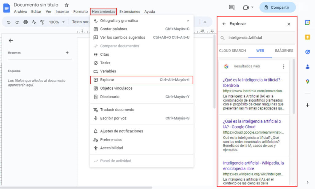This screenshot has height=189, width=315.
Task: Open the comment history icon
Action: [232, 7]
